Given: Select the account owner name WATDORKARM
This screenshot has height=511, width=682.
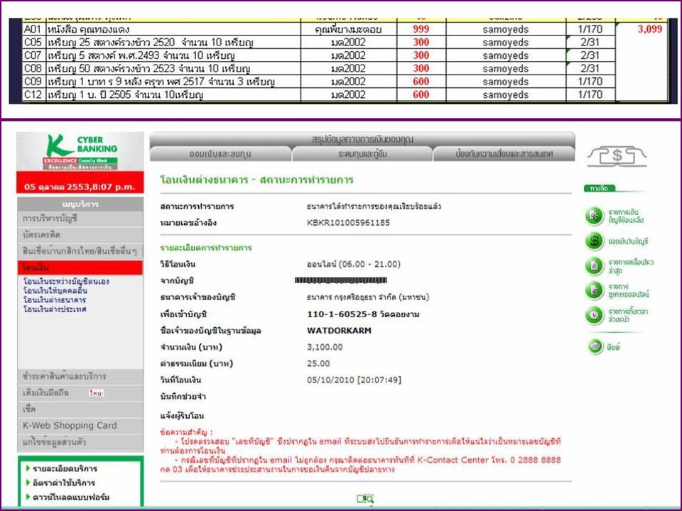Looking at the screenshot, I should [340, 331].
